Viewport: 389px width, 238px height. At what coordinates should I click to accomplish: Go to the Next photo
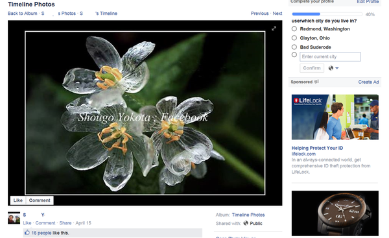pyautogui.click(x=277, y=14)
